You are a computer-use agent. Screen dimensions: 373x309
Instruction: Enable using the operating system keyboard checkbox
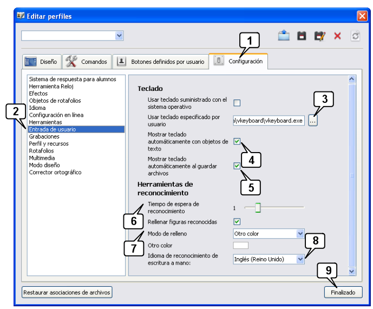pos(237,103)
